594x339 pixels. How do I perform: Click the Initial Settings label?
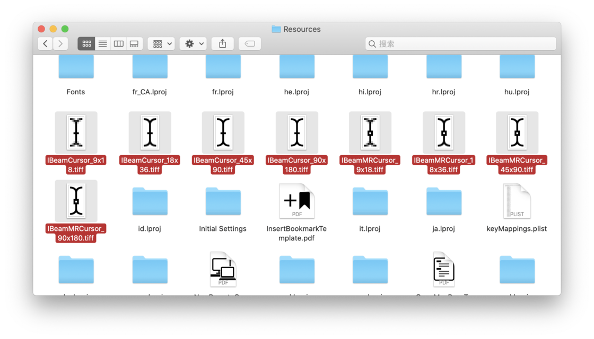[x=223, y=228]
